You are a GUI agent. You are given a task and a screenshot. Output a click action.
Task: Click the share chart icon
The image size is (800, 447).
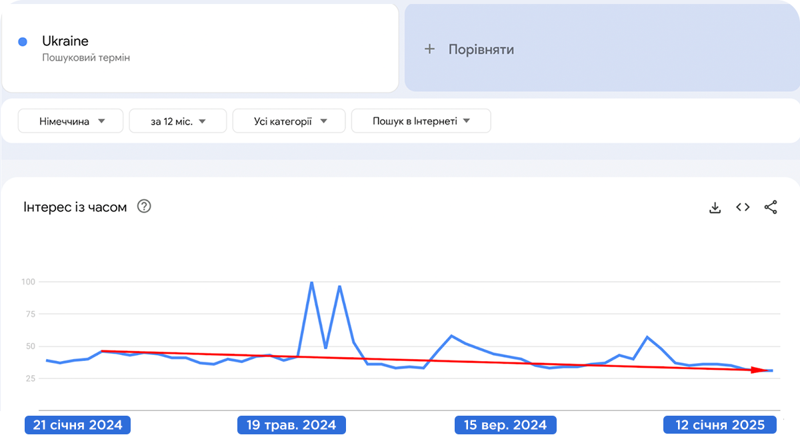[x=771, y=207]
